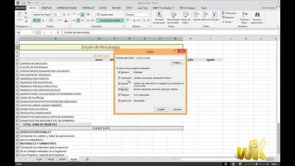This screenshot has width=295, height=166.
Task: Click the fill color bucket icon
Action: coord(59,20)
